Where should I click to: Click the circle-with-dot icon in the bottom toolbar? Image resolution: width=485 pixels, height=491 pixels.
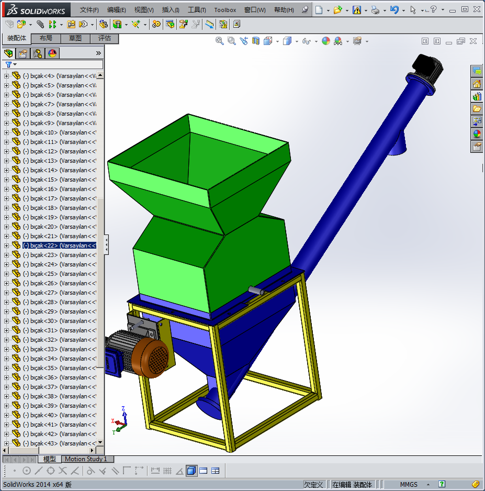tap(27, 471)
